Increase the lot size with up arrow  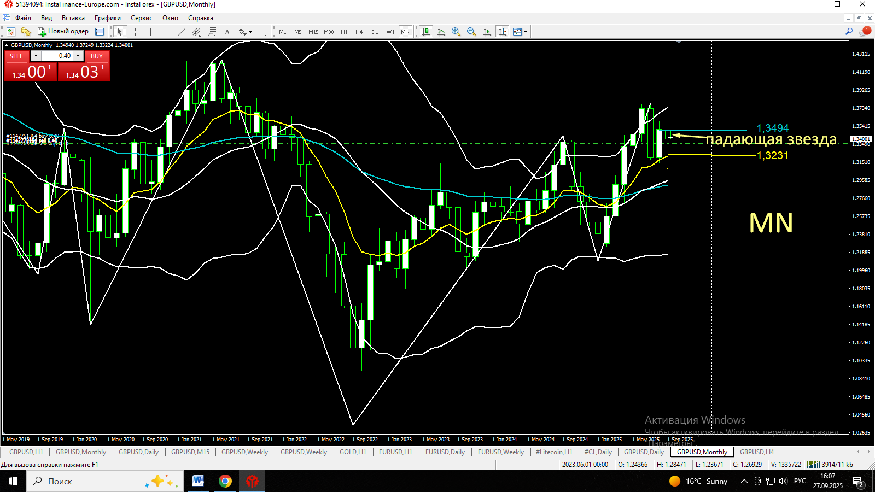pyautogui.click(x=78, y=56)
